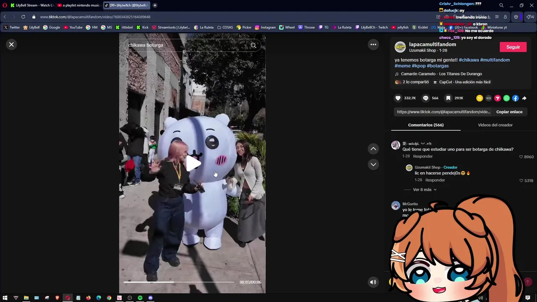The height and width of the screenshot is (302, 537).
Task: Go to previous video with up arrow
Action: [x=373, y=149]
